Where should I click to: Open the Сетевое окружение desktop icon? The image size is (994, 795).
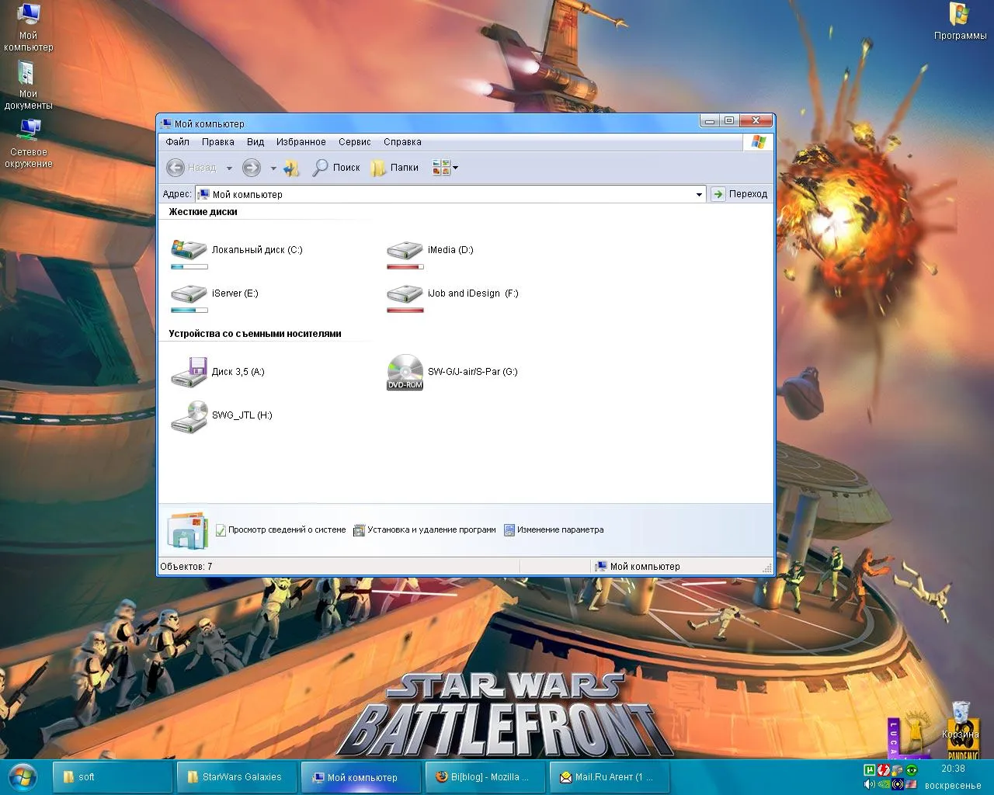29,144
